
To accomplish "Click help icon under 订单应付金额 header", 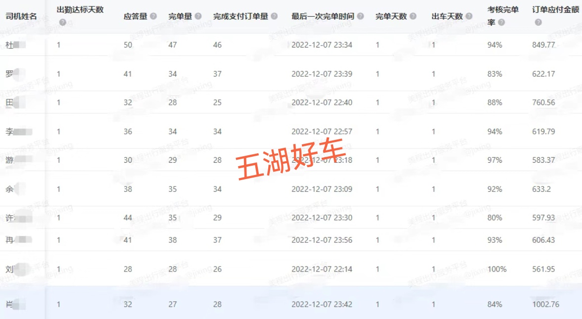I will tap(538, 22).
